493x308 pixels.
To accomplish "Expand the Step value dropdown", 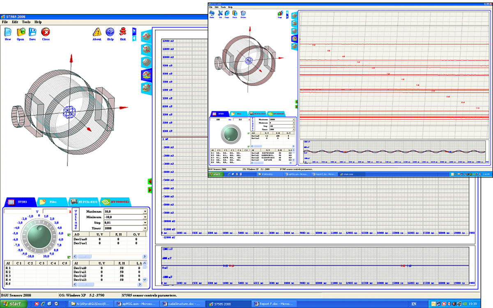I will tap(145, 223).
